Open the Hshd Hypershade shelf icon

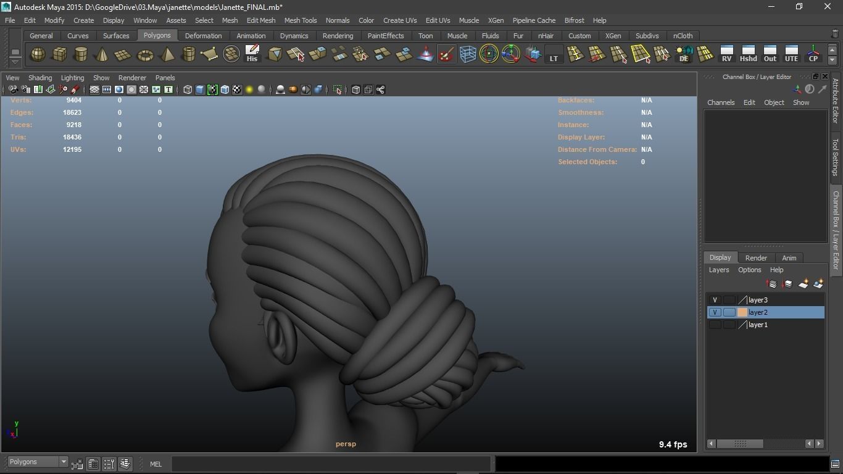click(x=749, y=54)
